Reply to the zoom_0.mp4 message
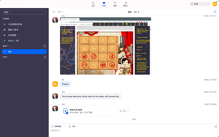This screenshot has width=219, height=137. (x=121, y=111)
